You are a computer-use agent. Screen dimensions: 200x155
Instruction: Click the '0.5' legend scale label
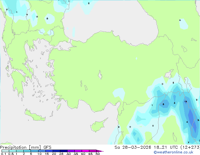click(x=11, y=154)
